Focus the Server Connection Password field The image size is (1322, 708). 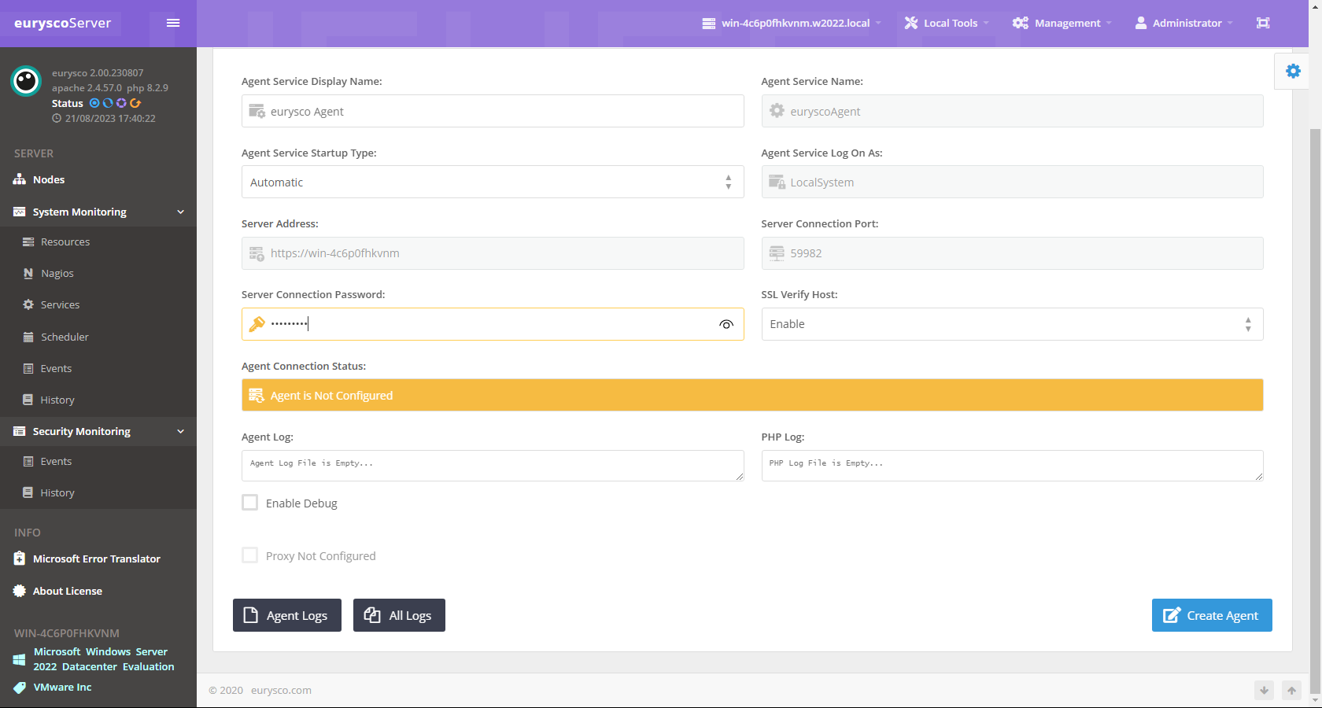493,324
